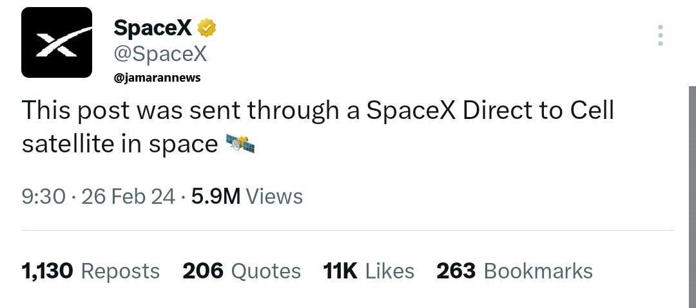Viewport: 696px width, 308px height.
Task: Click the SpaceX profile avatar logo
Action: pyautogui.click(x=57, y=42)
